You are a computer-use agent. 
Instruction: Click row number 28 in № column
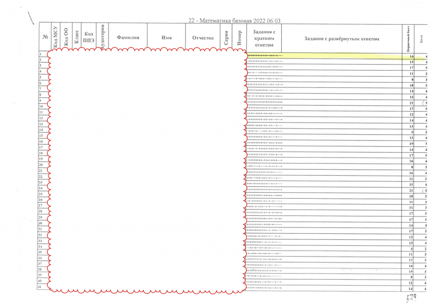click(x=40, y=211)
